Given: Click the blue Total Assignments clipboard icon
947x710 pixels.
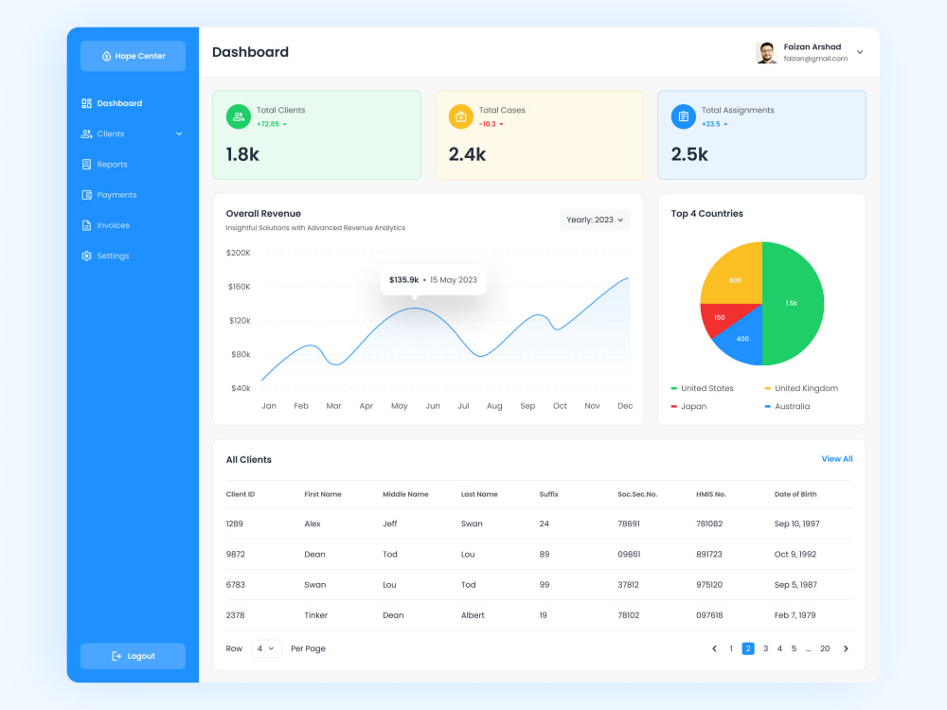Looking at the screenshot, I should [x=683, y=116].
